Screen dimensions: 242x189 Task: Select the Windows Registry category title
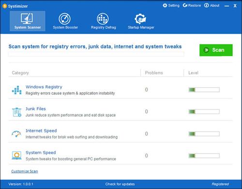point(44,87)
